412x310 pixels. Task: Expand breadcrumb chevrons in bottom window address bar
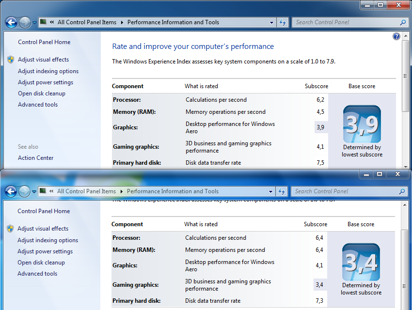pos(51,191)
